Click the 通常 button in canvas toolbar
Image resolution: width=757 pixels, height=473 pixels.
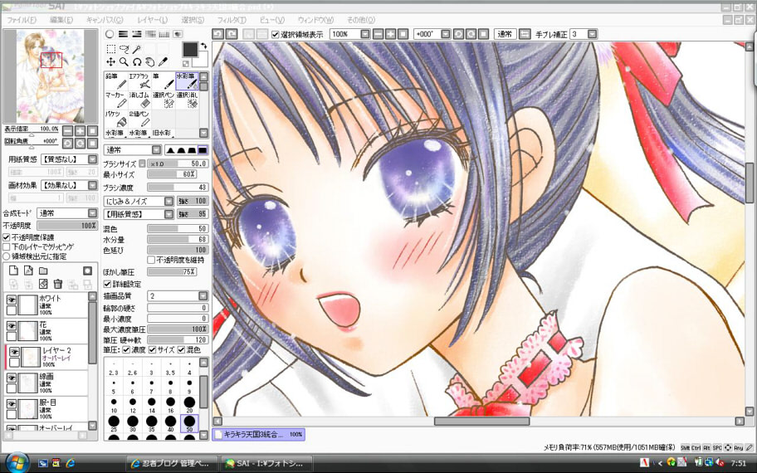pyautogui.click(x=505, y=34)
